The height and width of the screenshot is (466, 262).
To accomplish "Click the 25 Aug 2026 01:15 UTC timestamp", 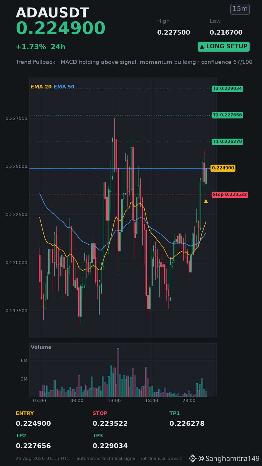I will [43, 458].
